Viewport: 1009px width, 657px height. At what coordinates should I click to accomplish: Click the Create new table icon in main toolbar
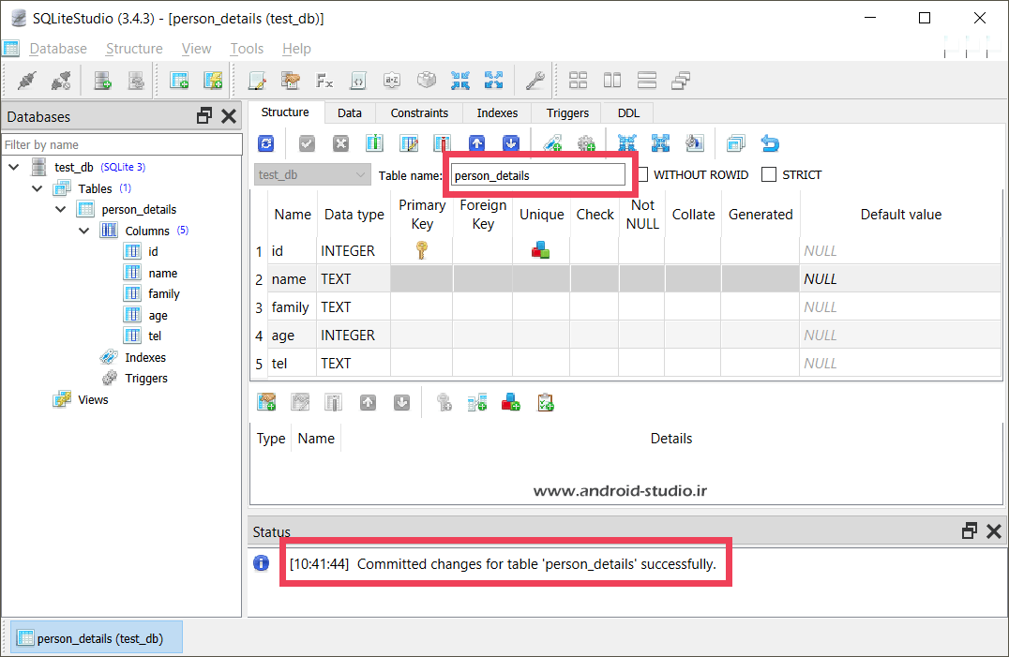coord(179,81)
